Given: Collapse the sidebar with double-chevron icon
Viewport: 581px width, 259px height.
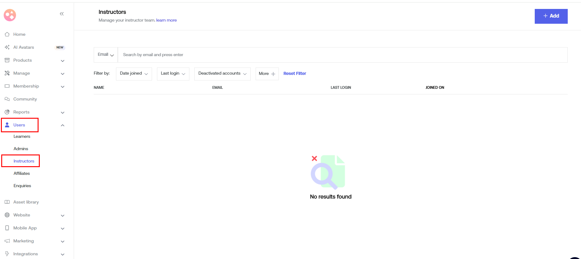Looking at the screenshot, I should point(62,14).
